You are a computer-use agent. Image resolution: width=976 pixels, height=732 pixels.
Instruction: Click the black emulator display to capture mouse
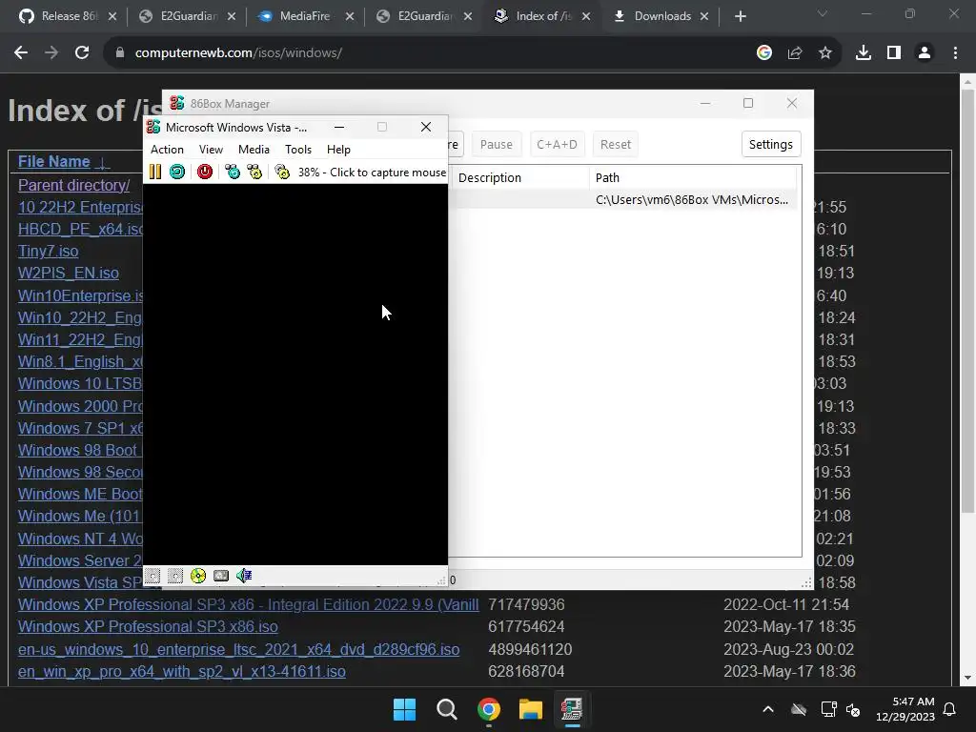pyautogui.click(x=295, y=375)
